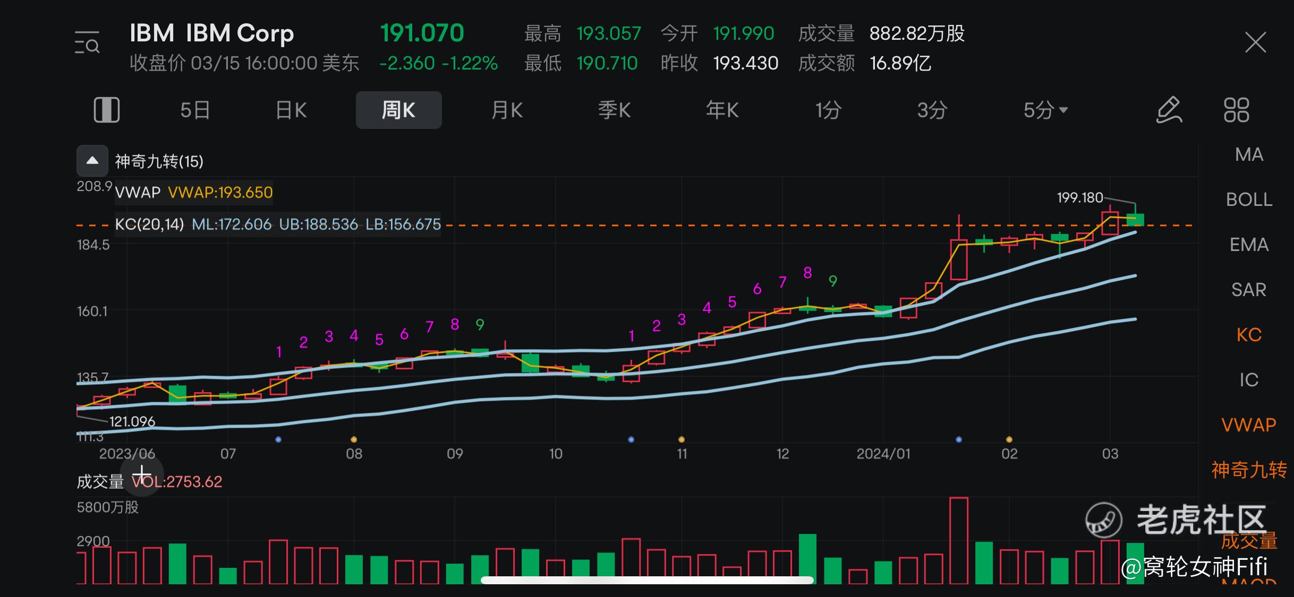Select the 1分 timeframe tab
The height and width of the screenshot is (597, 1294).
[x=828, y=110]
